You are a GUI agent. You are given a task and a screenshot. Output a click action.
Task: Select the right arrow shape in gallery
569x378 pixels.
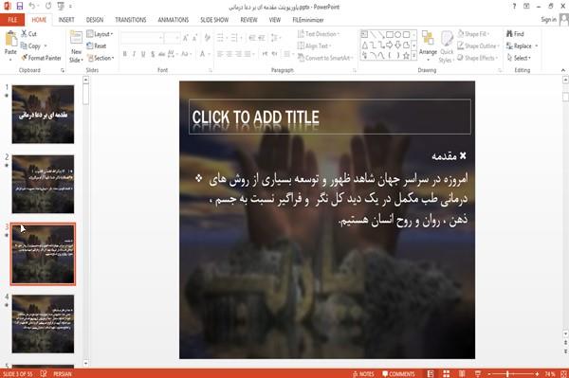click(390, 45)
